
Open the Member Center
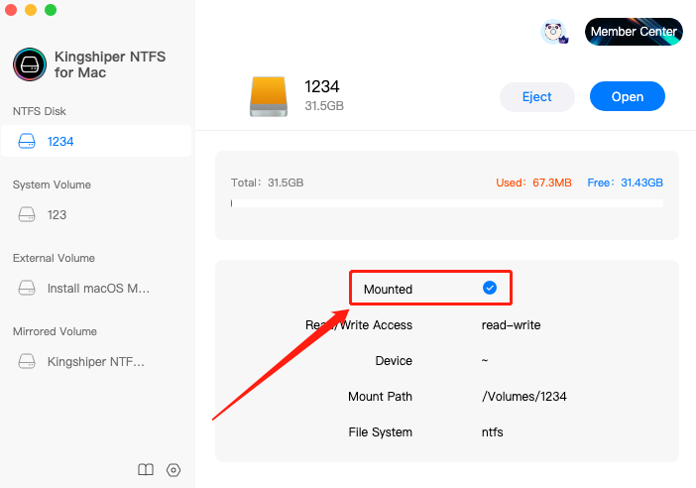[634, 32]
